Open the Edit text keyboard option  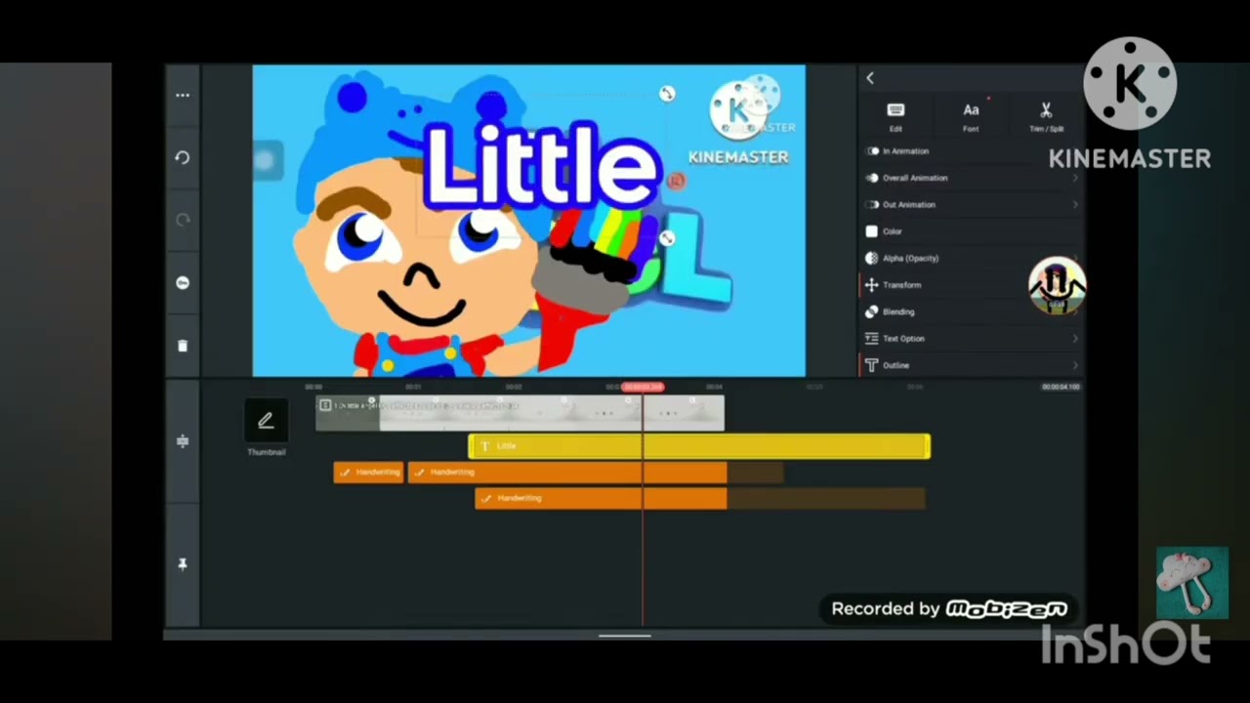click(896, 116)
